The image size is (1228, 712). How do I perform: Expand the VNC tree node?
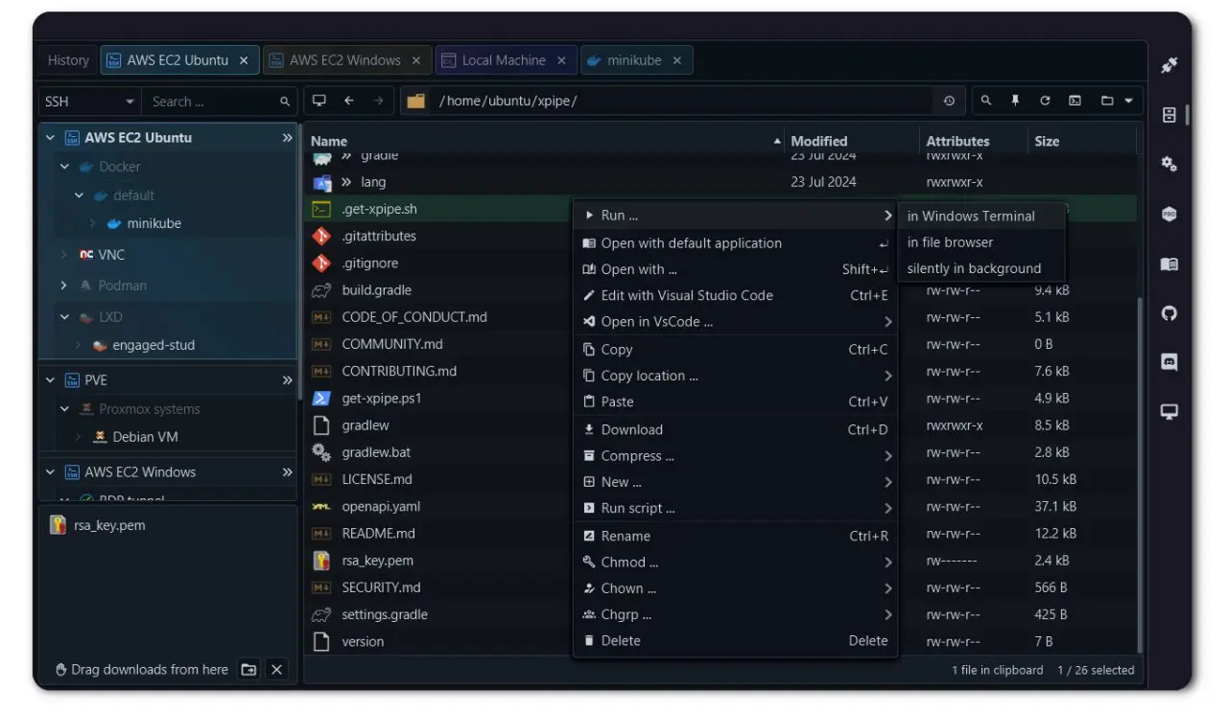pos(64,255)
